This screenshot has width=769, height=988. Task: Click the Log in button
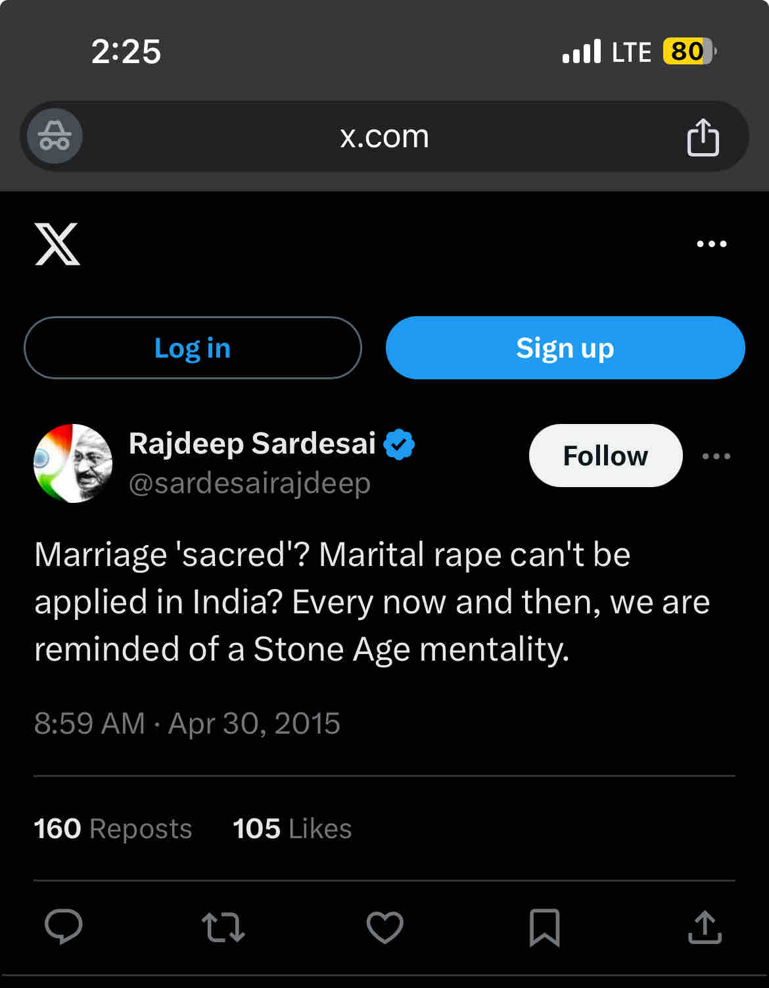click(x=193, y=348)
